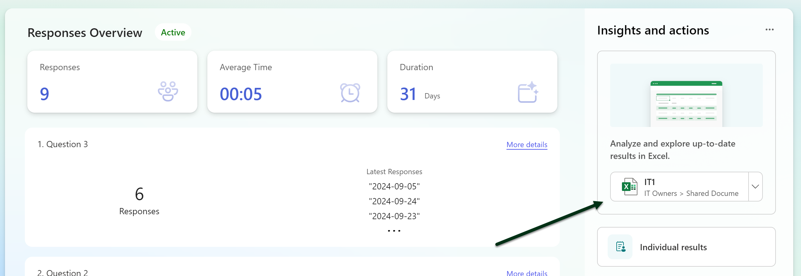Expand the dropdown chevron beside IT1 workbook
This screenshot has width=801, height=276.
pyautogui.click(x=755, y=187)
